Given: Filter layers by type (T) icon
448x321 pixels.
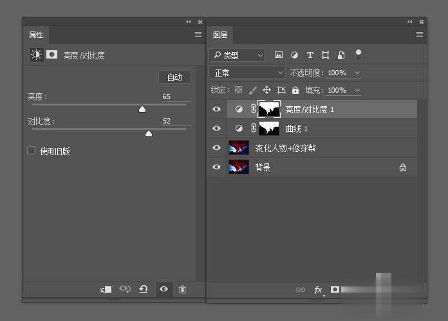Looking at the screenshot, I should tap(310, 55).
